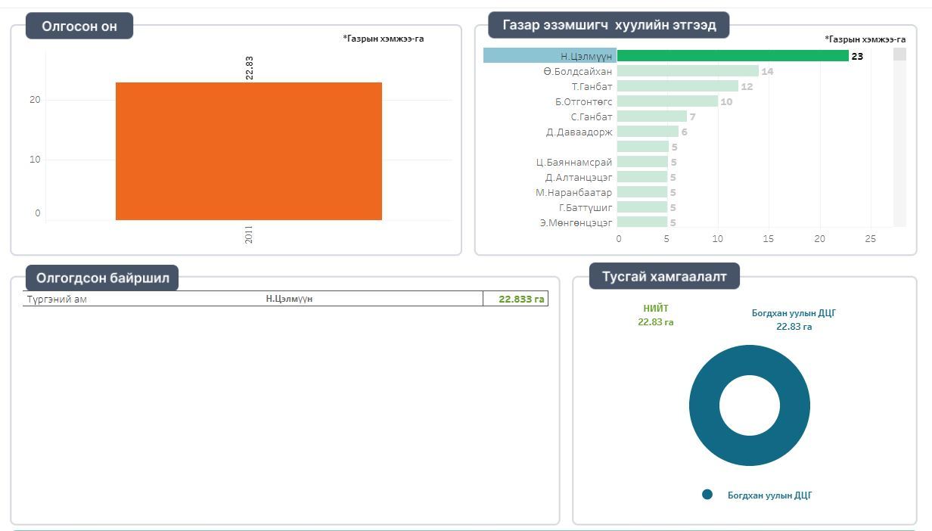Image resolution: width=932 pixels, height=531 pixels.
Task: Click the landowner chart's vertical scrollbar
Action: coord(899,136)
